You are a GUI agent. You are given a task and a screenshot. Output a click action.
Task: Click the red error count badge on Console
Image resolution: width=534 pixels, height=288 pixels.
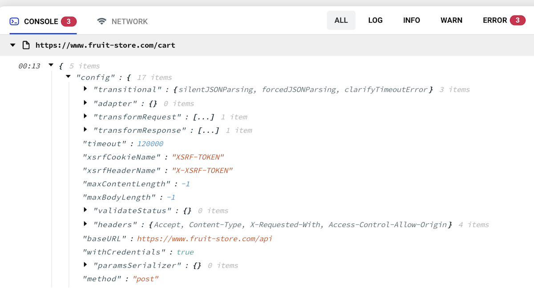69,21
